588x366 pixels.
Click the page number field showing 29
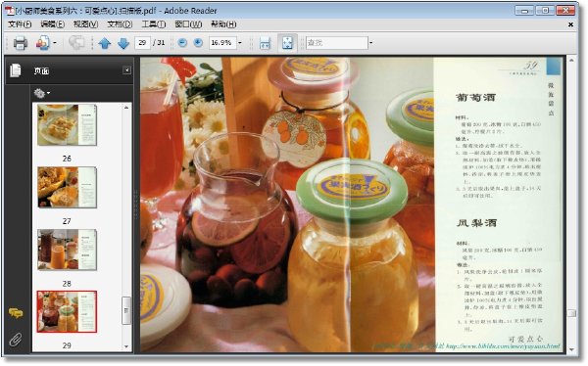coord(142,43)
